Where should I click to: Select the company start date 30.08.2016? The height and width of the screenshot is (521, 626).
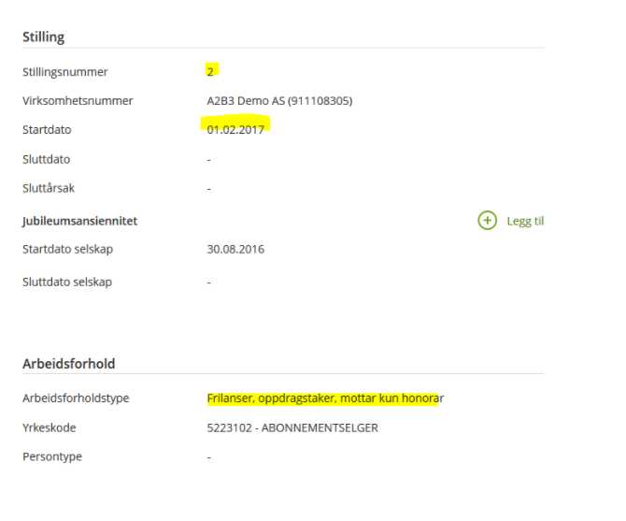(235, 249)
